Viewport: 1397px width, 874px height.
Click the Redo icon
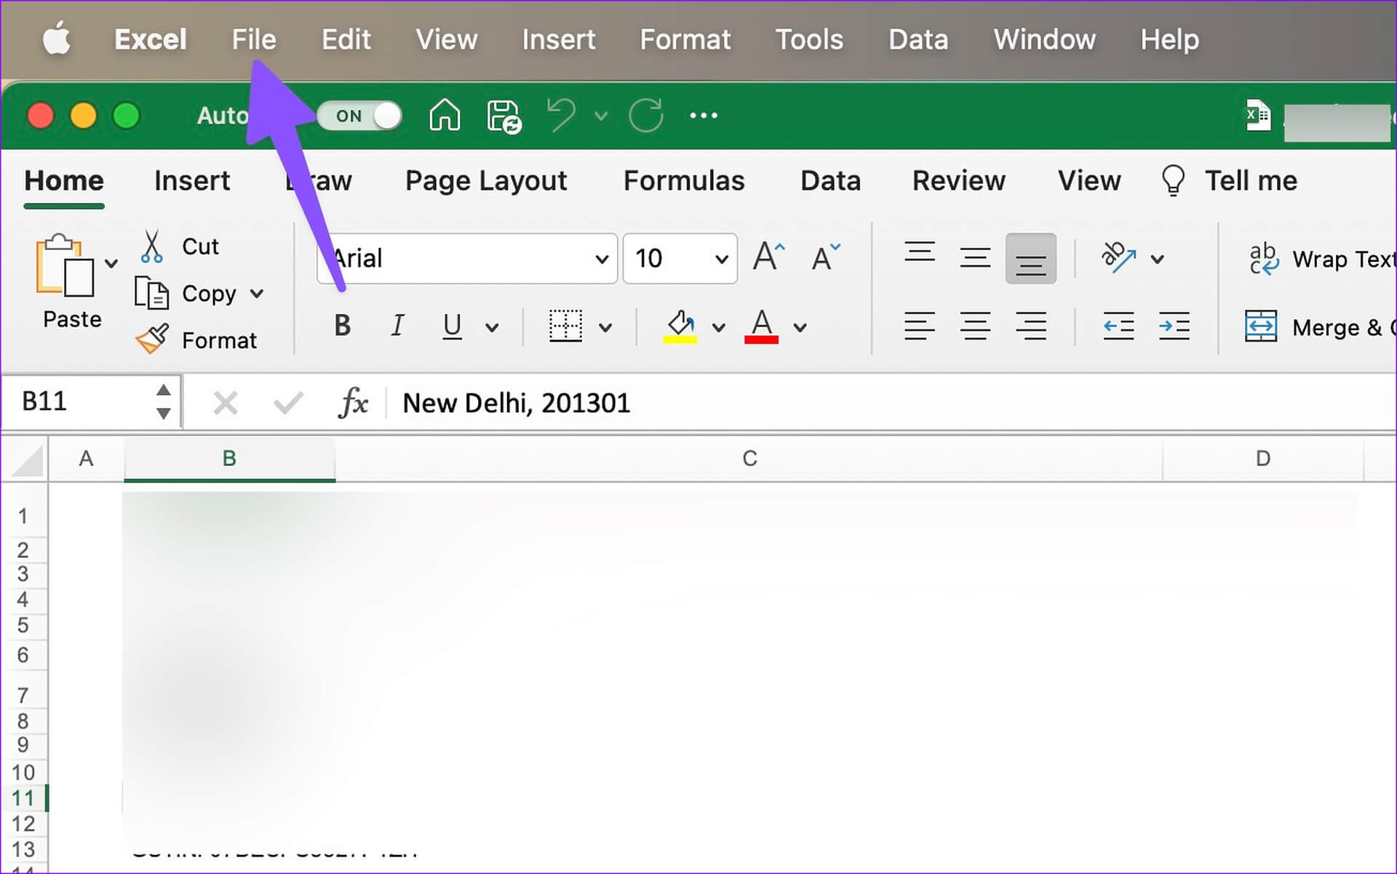point(646,116)
